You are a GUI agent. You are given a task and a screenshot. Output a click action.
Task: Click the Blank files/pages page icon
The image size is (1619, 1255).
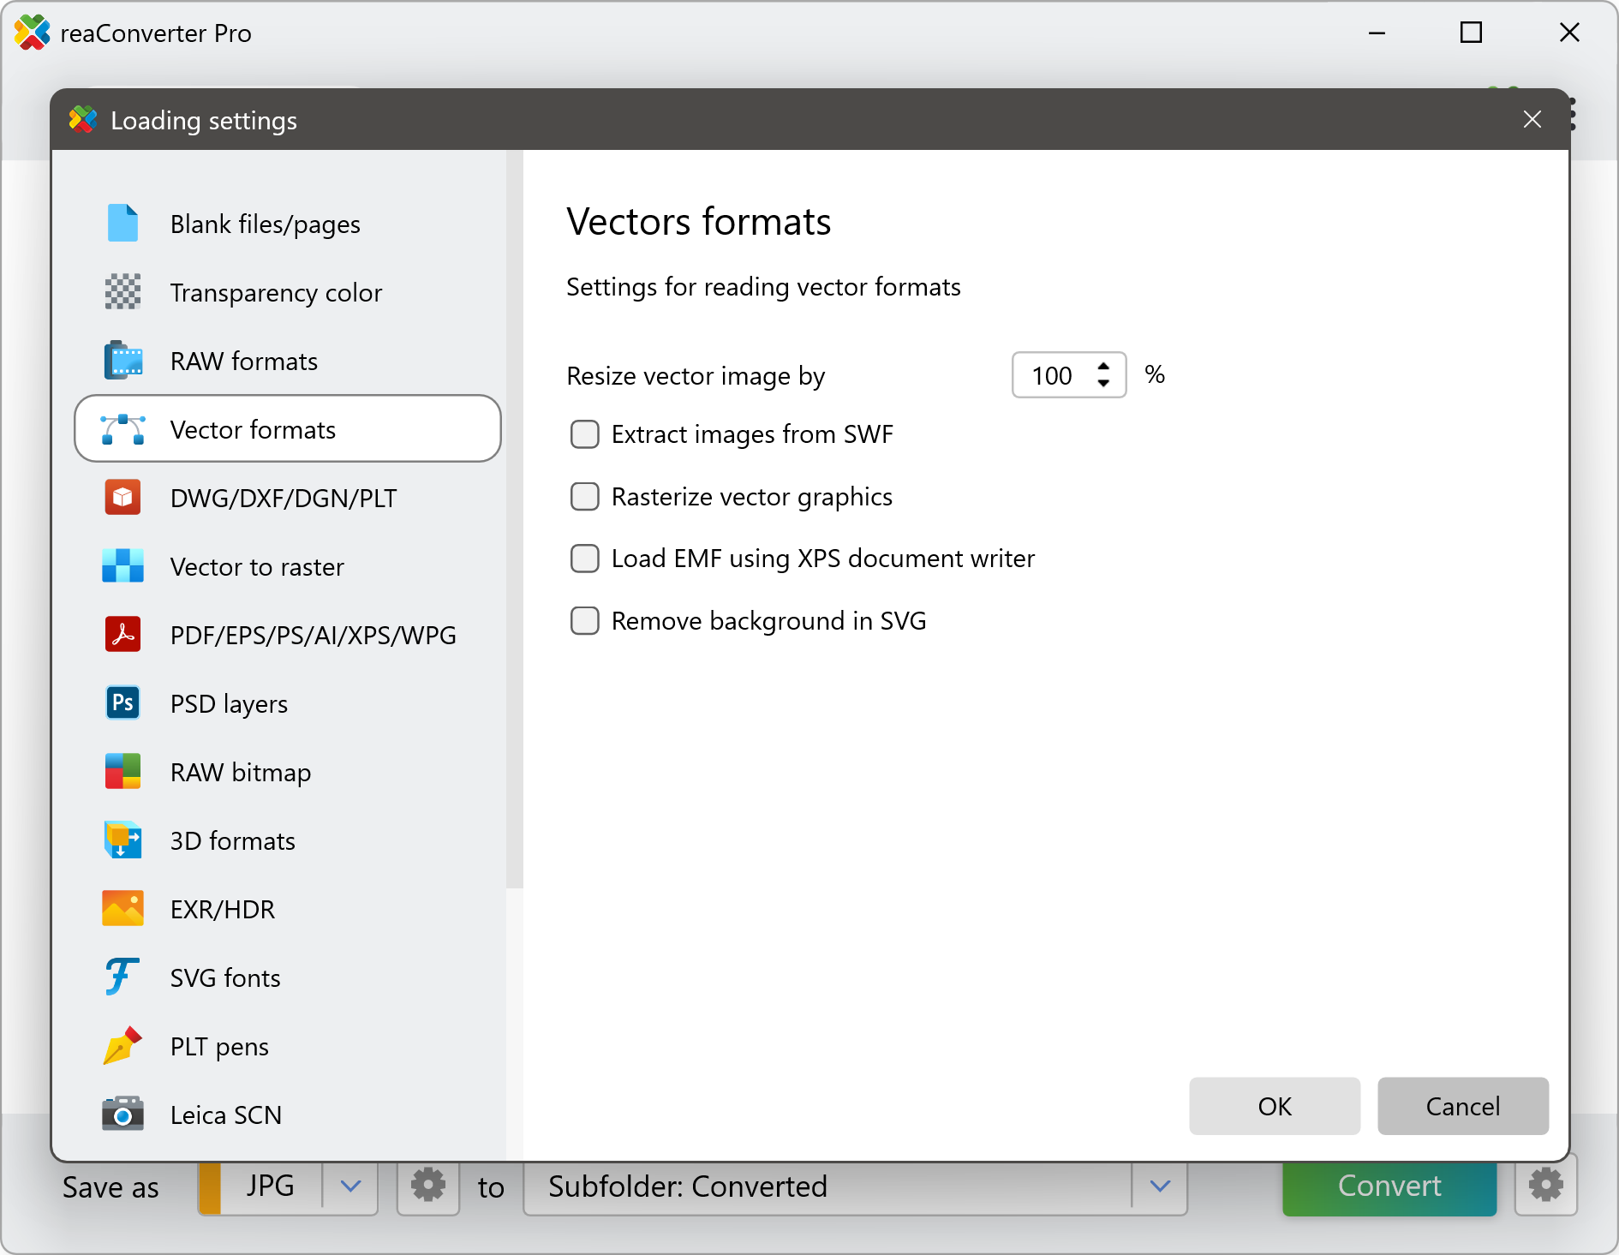(x=122, y=224)
